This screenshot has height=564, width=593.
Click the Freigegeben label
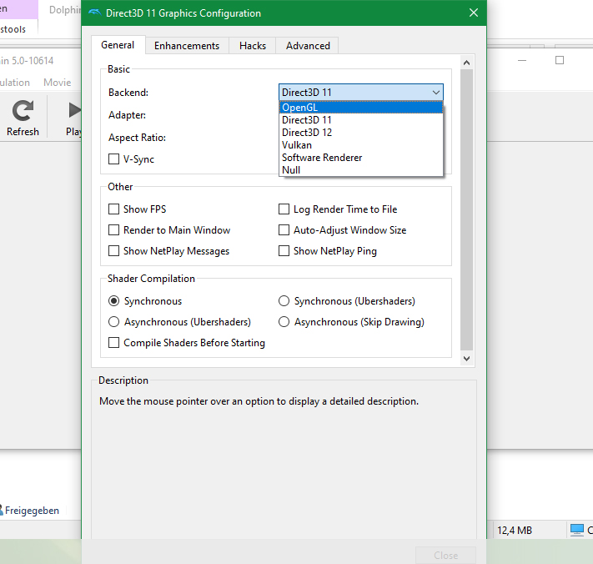pyautogui.click(x=33, y=511)
